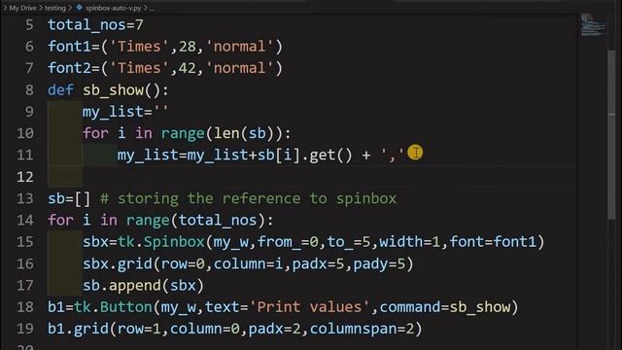Screen dimensions: 622x350
Task: Click 'width=1' argument on line 15
Action: pos(410,242)
